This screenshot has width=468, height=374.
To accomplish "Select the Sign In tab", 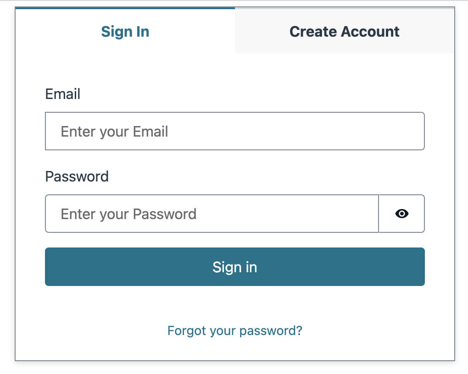I will coord(125,32).
